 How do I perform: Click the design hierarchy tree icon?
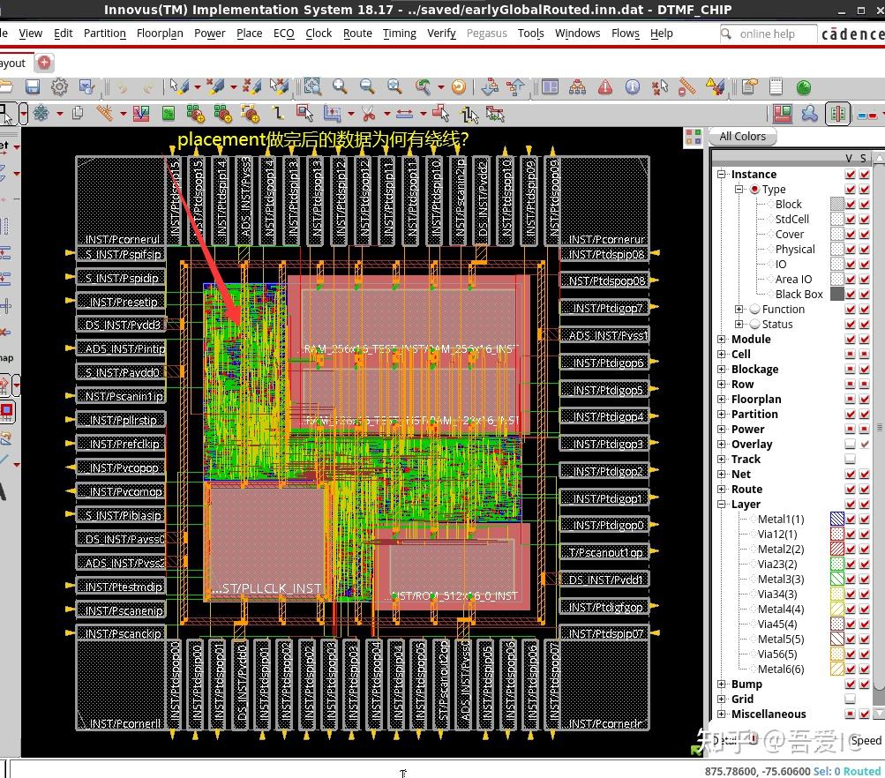pos(577,86)
